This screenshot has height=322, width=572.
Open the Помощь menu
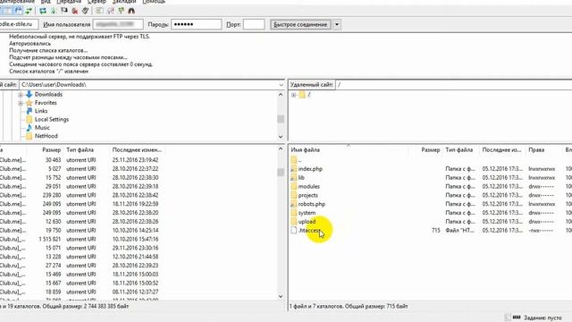154,2
